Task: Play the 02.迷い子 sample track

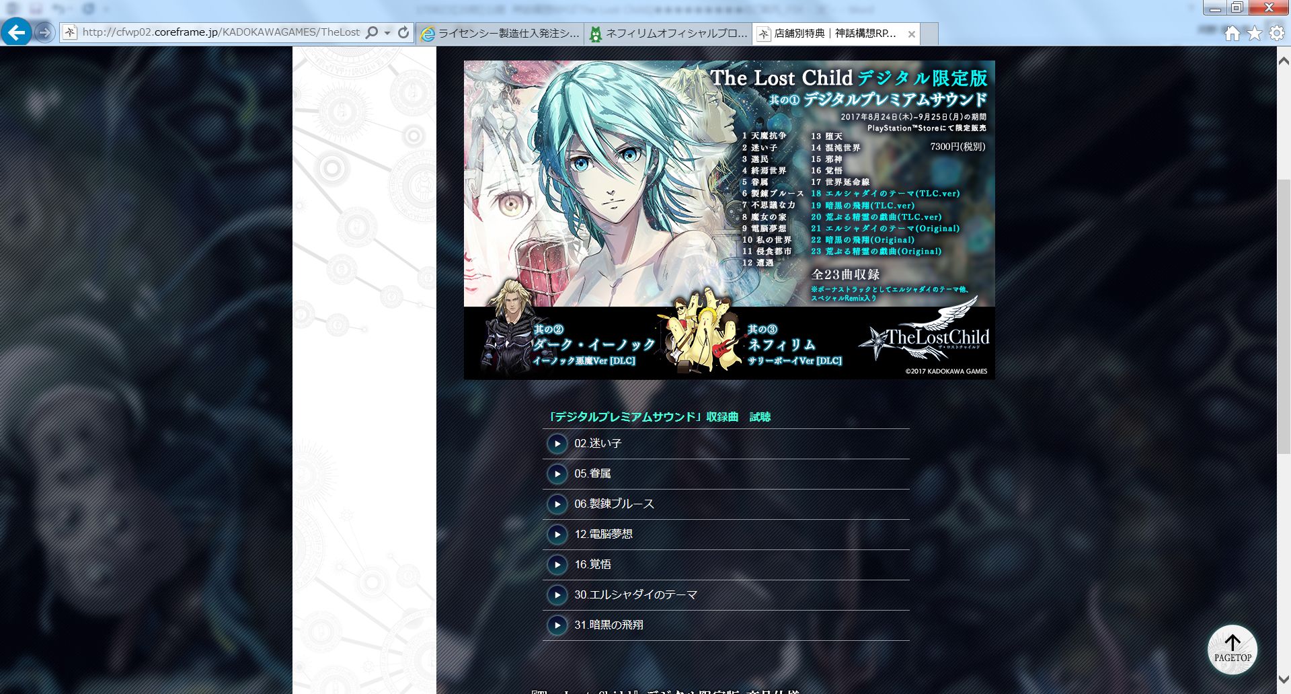Action: pyautogui.click(x=557, y=444)
